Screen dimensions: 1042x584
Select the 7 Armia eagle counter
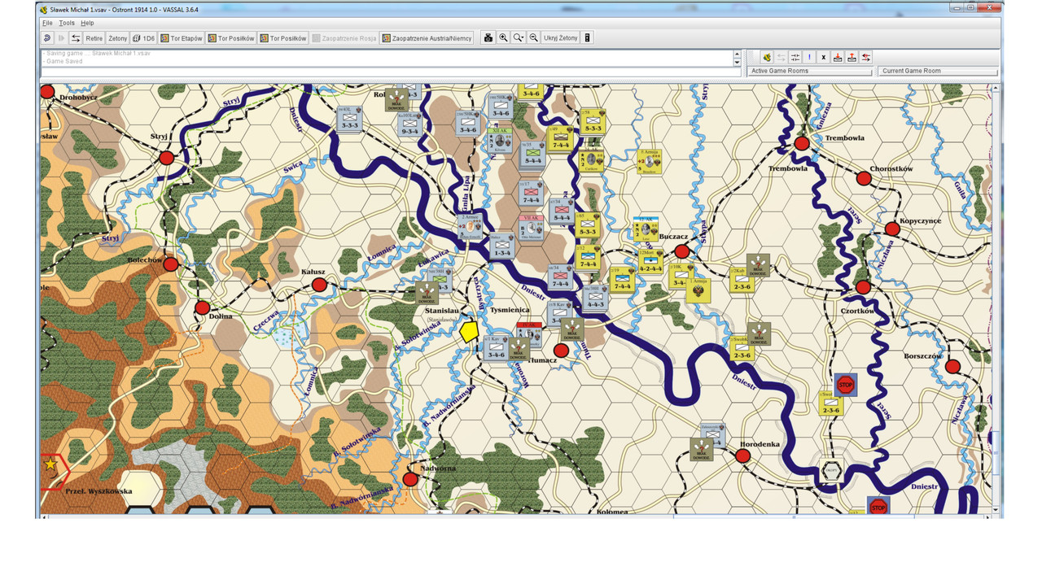tap(698, 290)
